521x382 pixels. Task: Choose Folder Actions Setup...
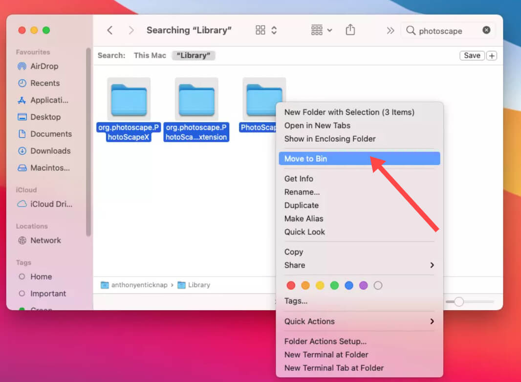click(360, 341)
